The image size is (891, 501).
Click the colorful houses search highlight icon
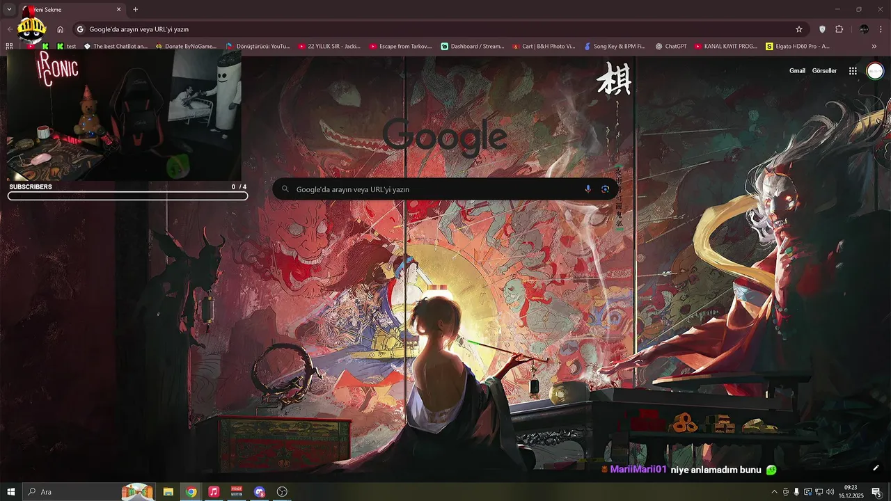tap(137, 492)
